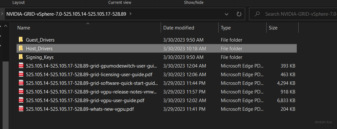Click the Show/hide ribbon group label

point(194,3)
